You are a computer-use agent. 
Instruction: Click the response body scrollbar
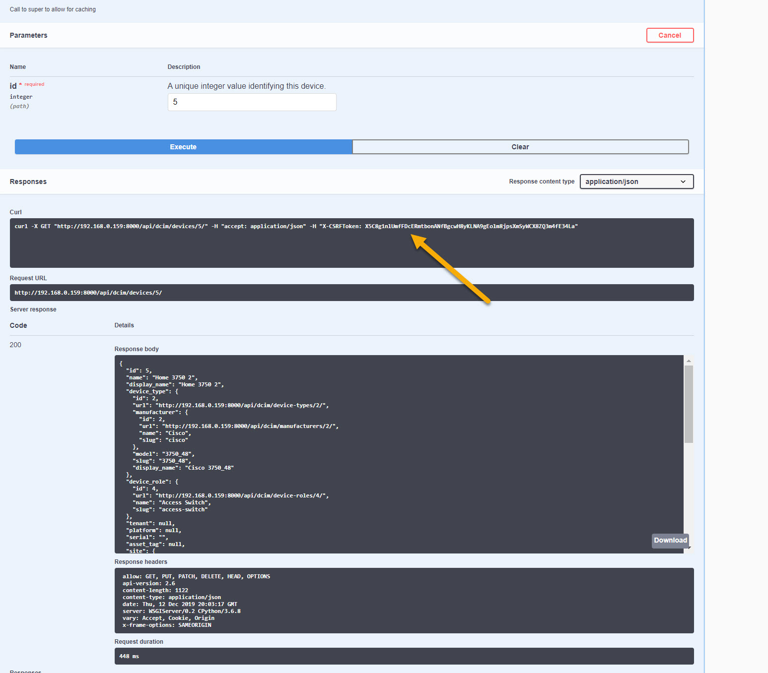(x=689, y=402)
